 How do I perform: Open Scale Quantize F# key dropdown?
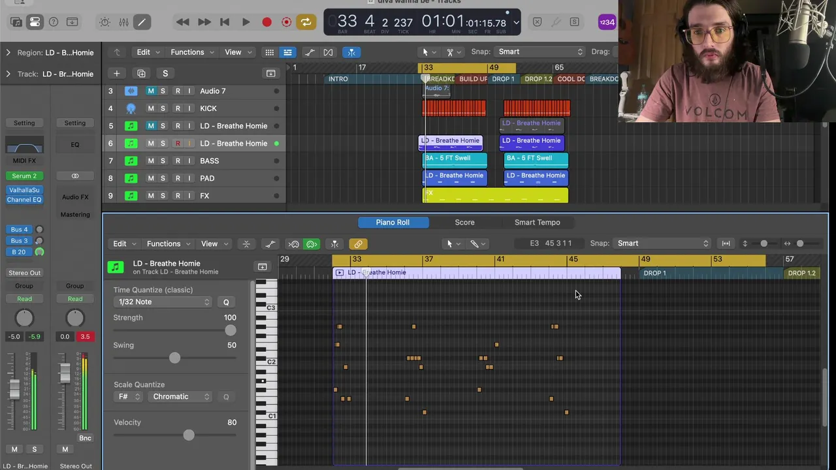point(128,397)
